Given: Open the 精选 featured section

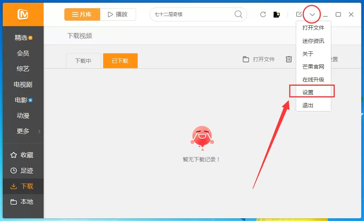Looking at the screenshot, I should click(23, 37).
